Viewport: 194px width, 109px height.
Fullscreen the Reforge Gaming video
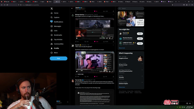point(112,38)
